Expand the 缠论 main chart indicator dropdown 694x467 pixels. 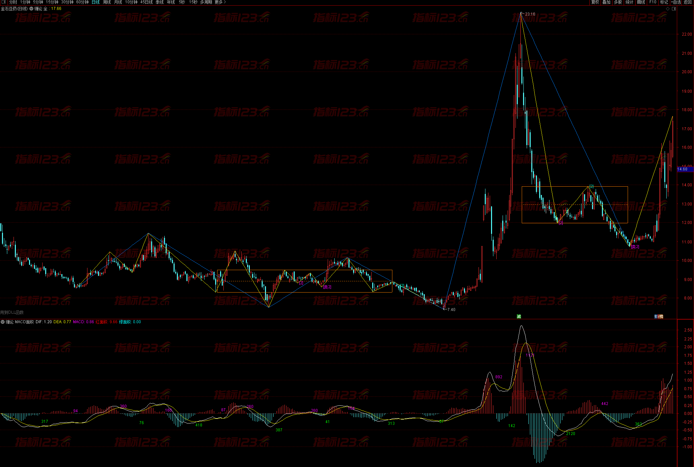(31, 9)
